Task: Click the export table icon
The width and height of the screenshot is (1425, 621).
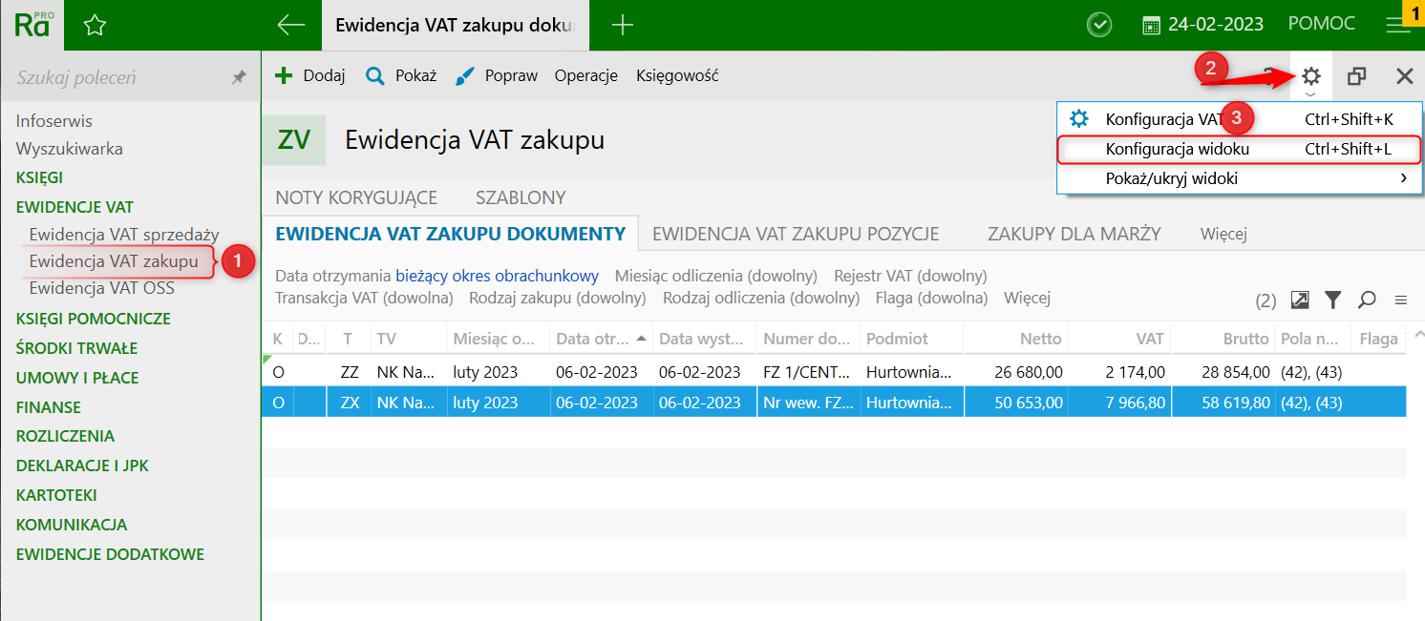Action: coord(1300,300)
